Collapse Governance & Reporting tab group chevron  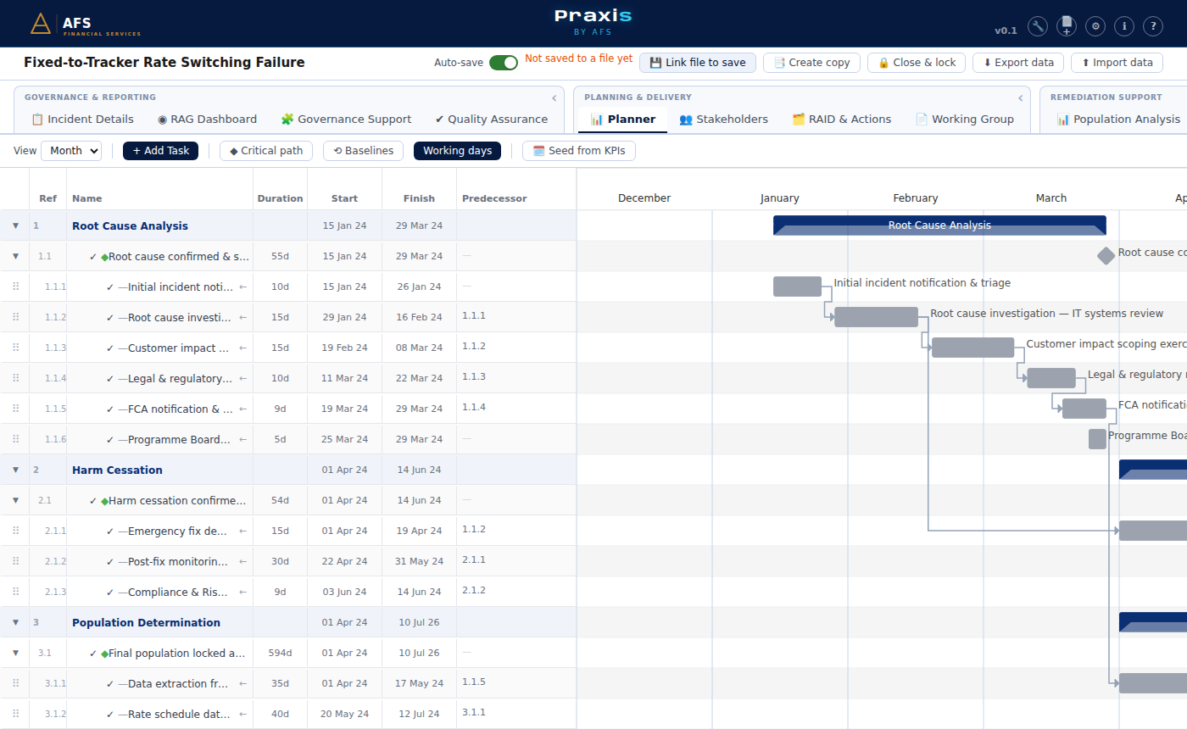tap(554, 97)
